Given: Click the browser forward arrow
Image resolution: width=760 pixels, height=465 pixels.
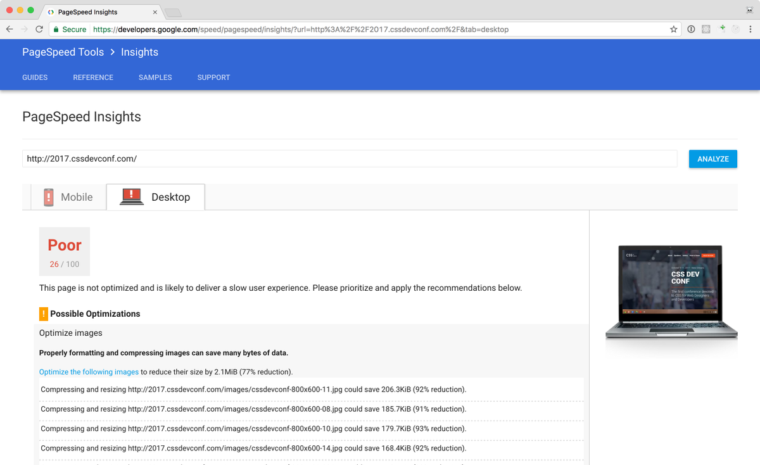Looking at the screenshot, I should (25, 29).
